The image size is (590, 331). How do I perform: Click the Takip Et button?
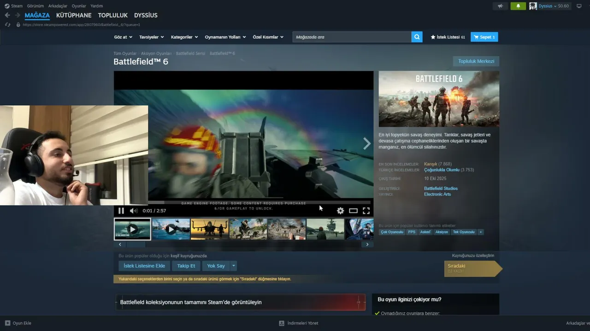(186, 266)
